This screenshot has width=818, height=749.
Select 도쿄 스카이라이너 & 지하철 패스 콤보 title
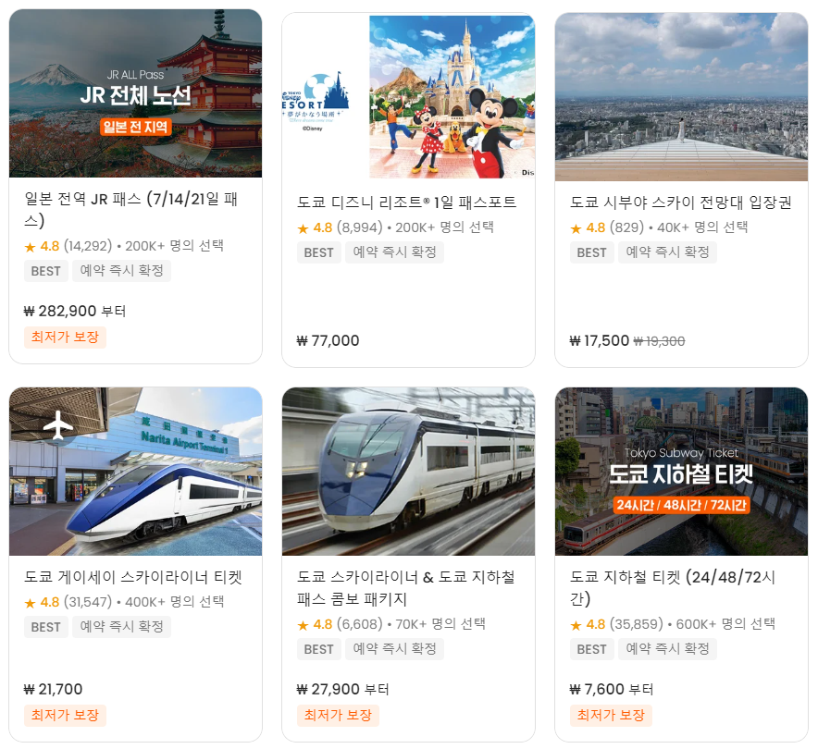coord(406,588)
